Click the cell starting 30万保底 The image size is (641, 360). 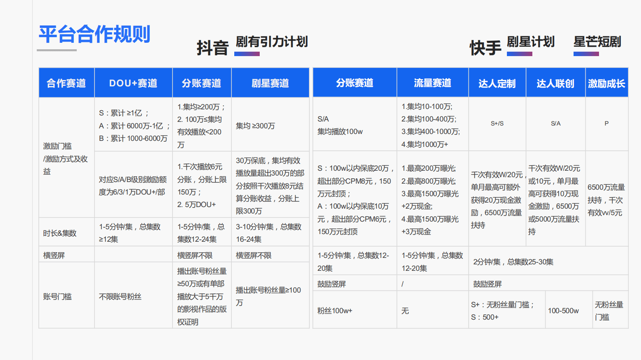click(270, 185)
